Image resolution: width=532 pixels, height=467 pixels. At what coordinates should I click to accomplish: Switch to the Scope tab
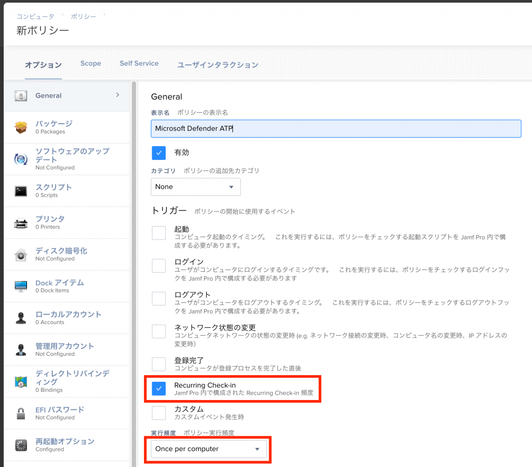[90, 63]
